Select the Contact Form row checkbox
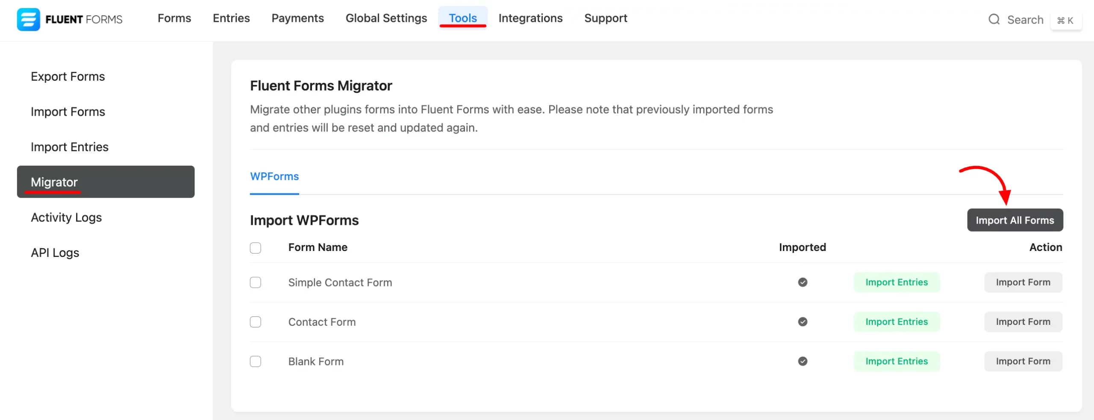The width and height of the screenshot is (1094, 420). click(x=256, y=322)
